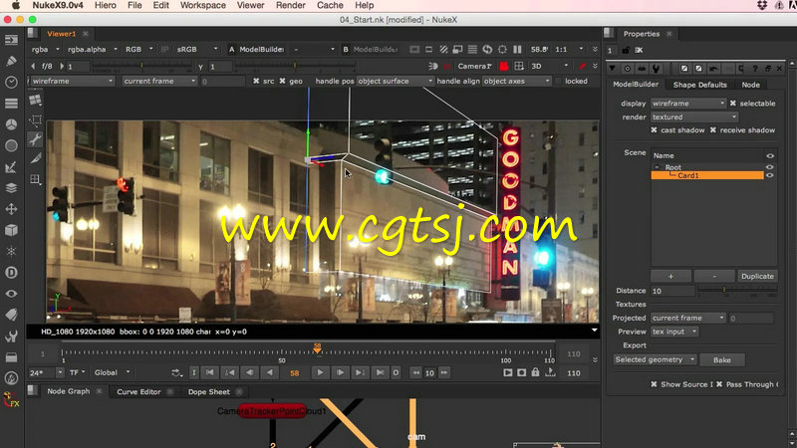Open the Image nodes menu at toolbar top

coord(11,40)
